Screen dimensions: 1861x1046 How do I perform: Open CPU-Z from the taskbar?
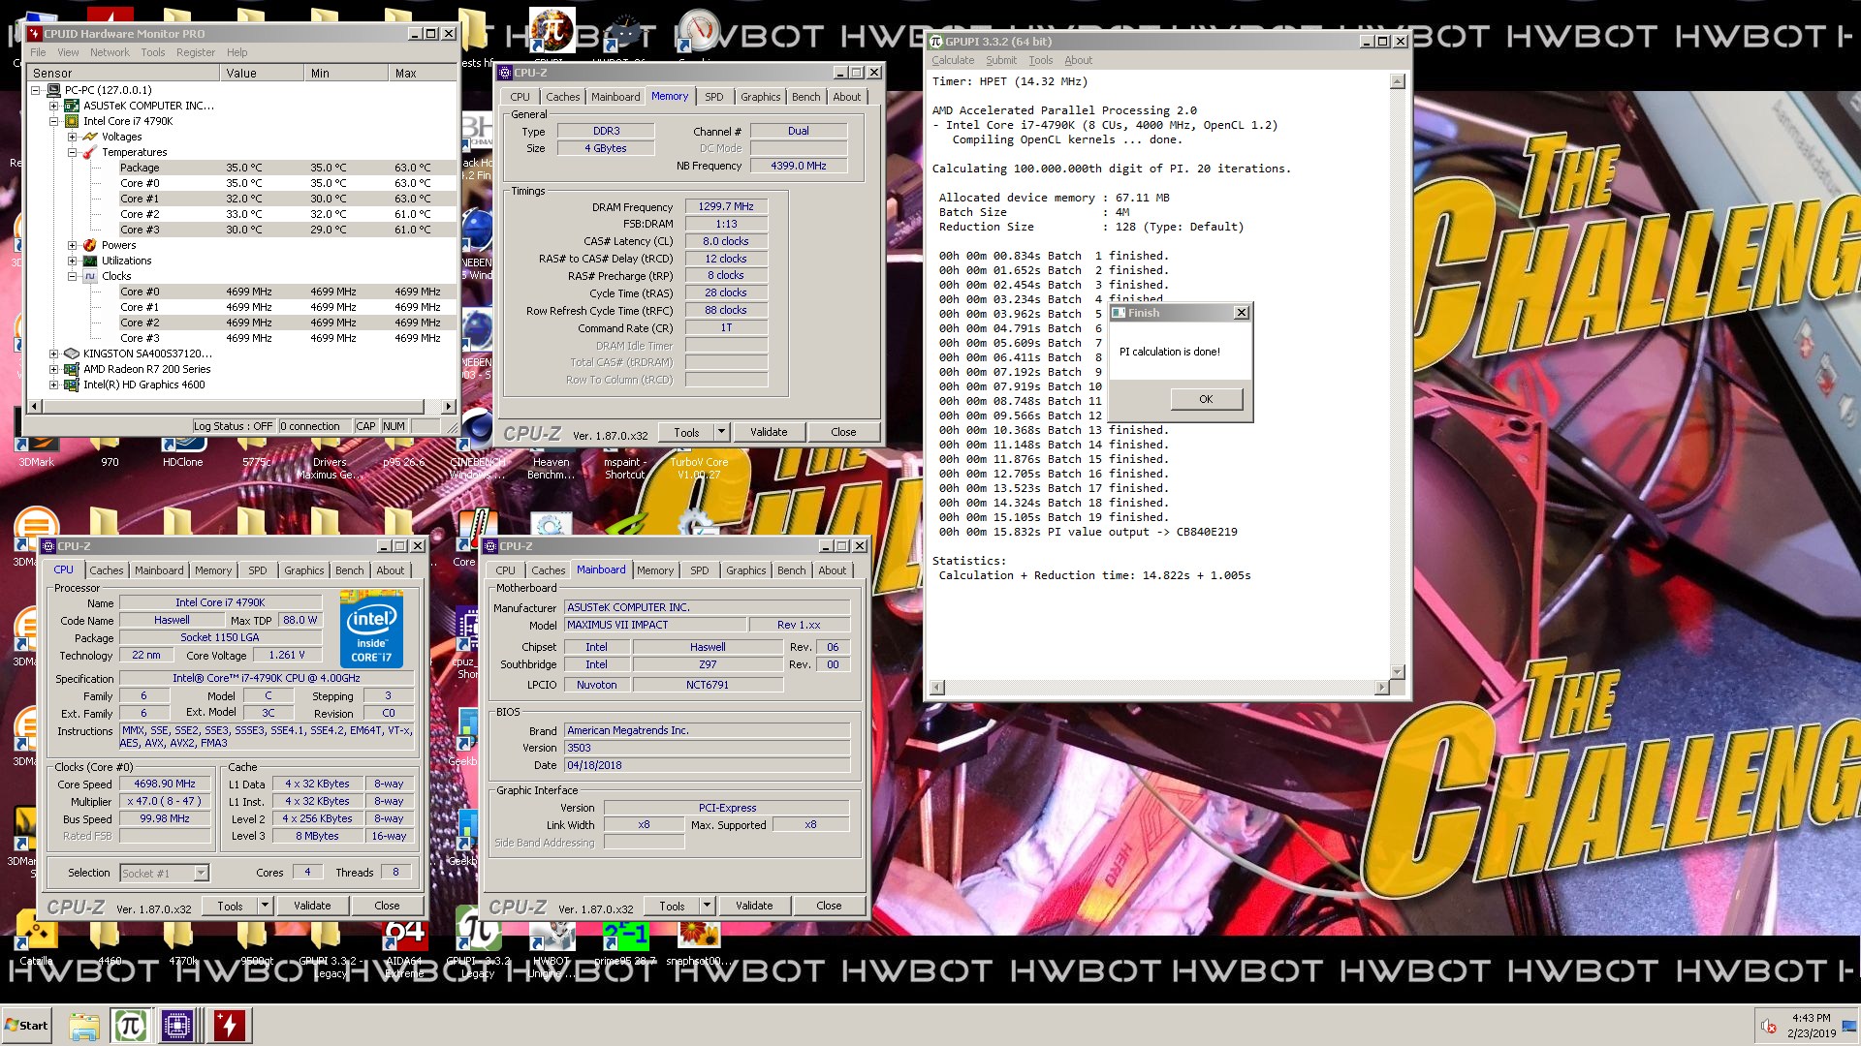coord(178,1025)
